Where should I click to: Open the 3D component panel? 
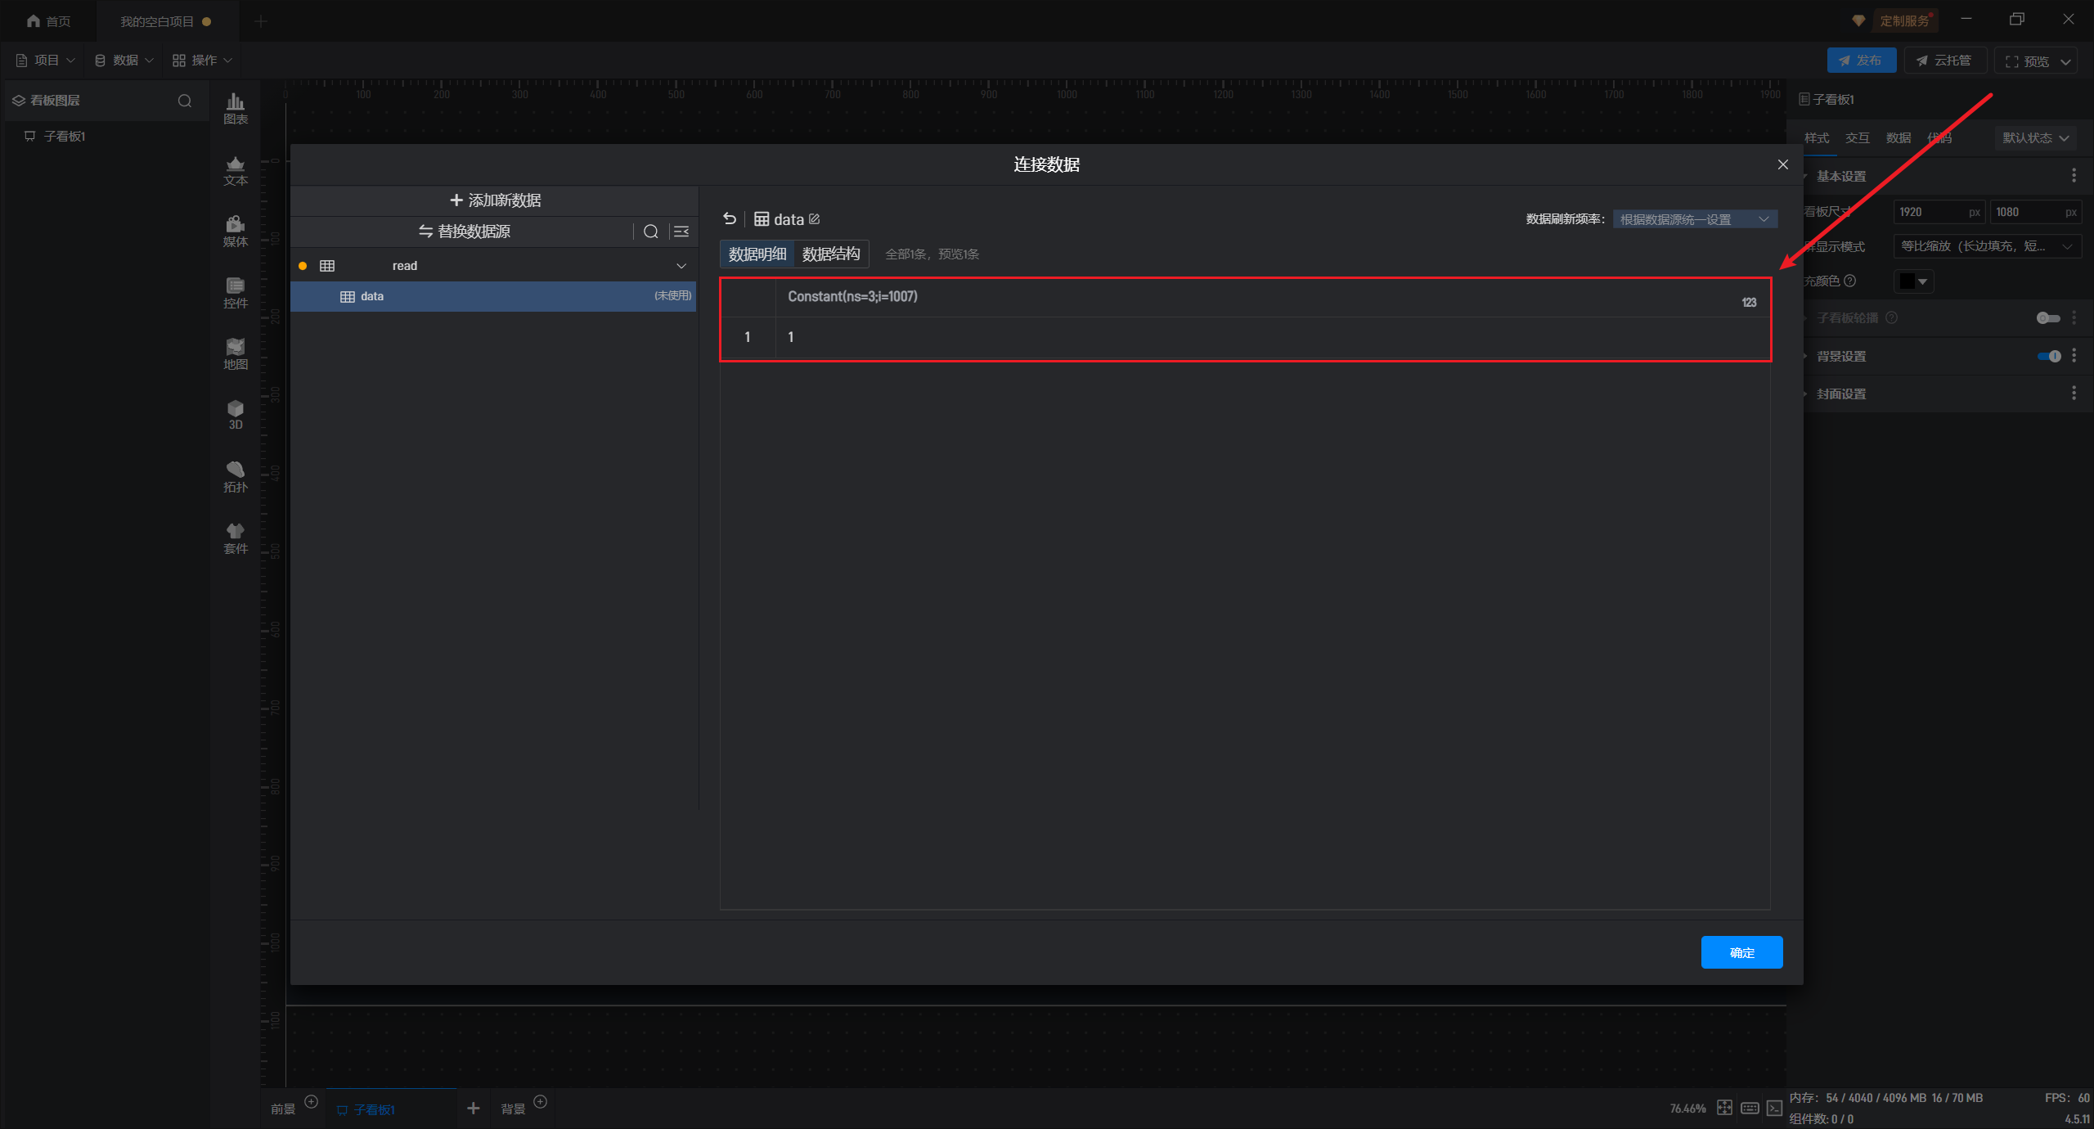(x=236, y=415)
